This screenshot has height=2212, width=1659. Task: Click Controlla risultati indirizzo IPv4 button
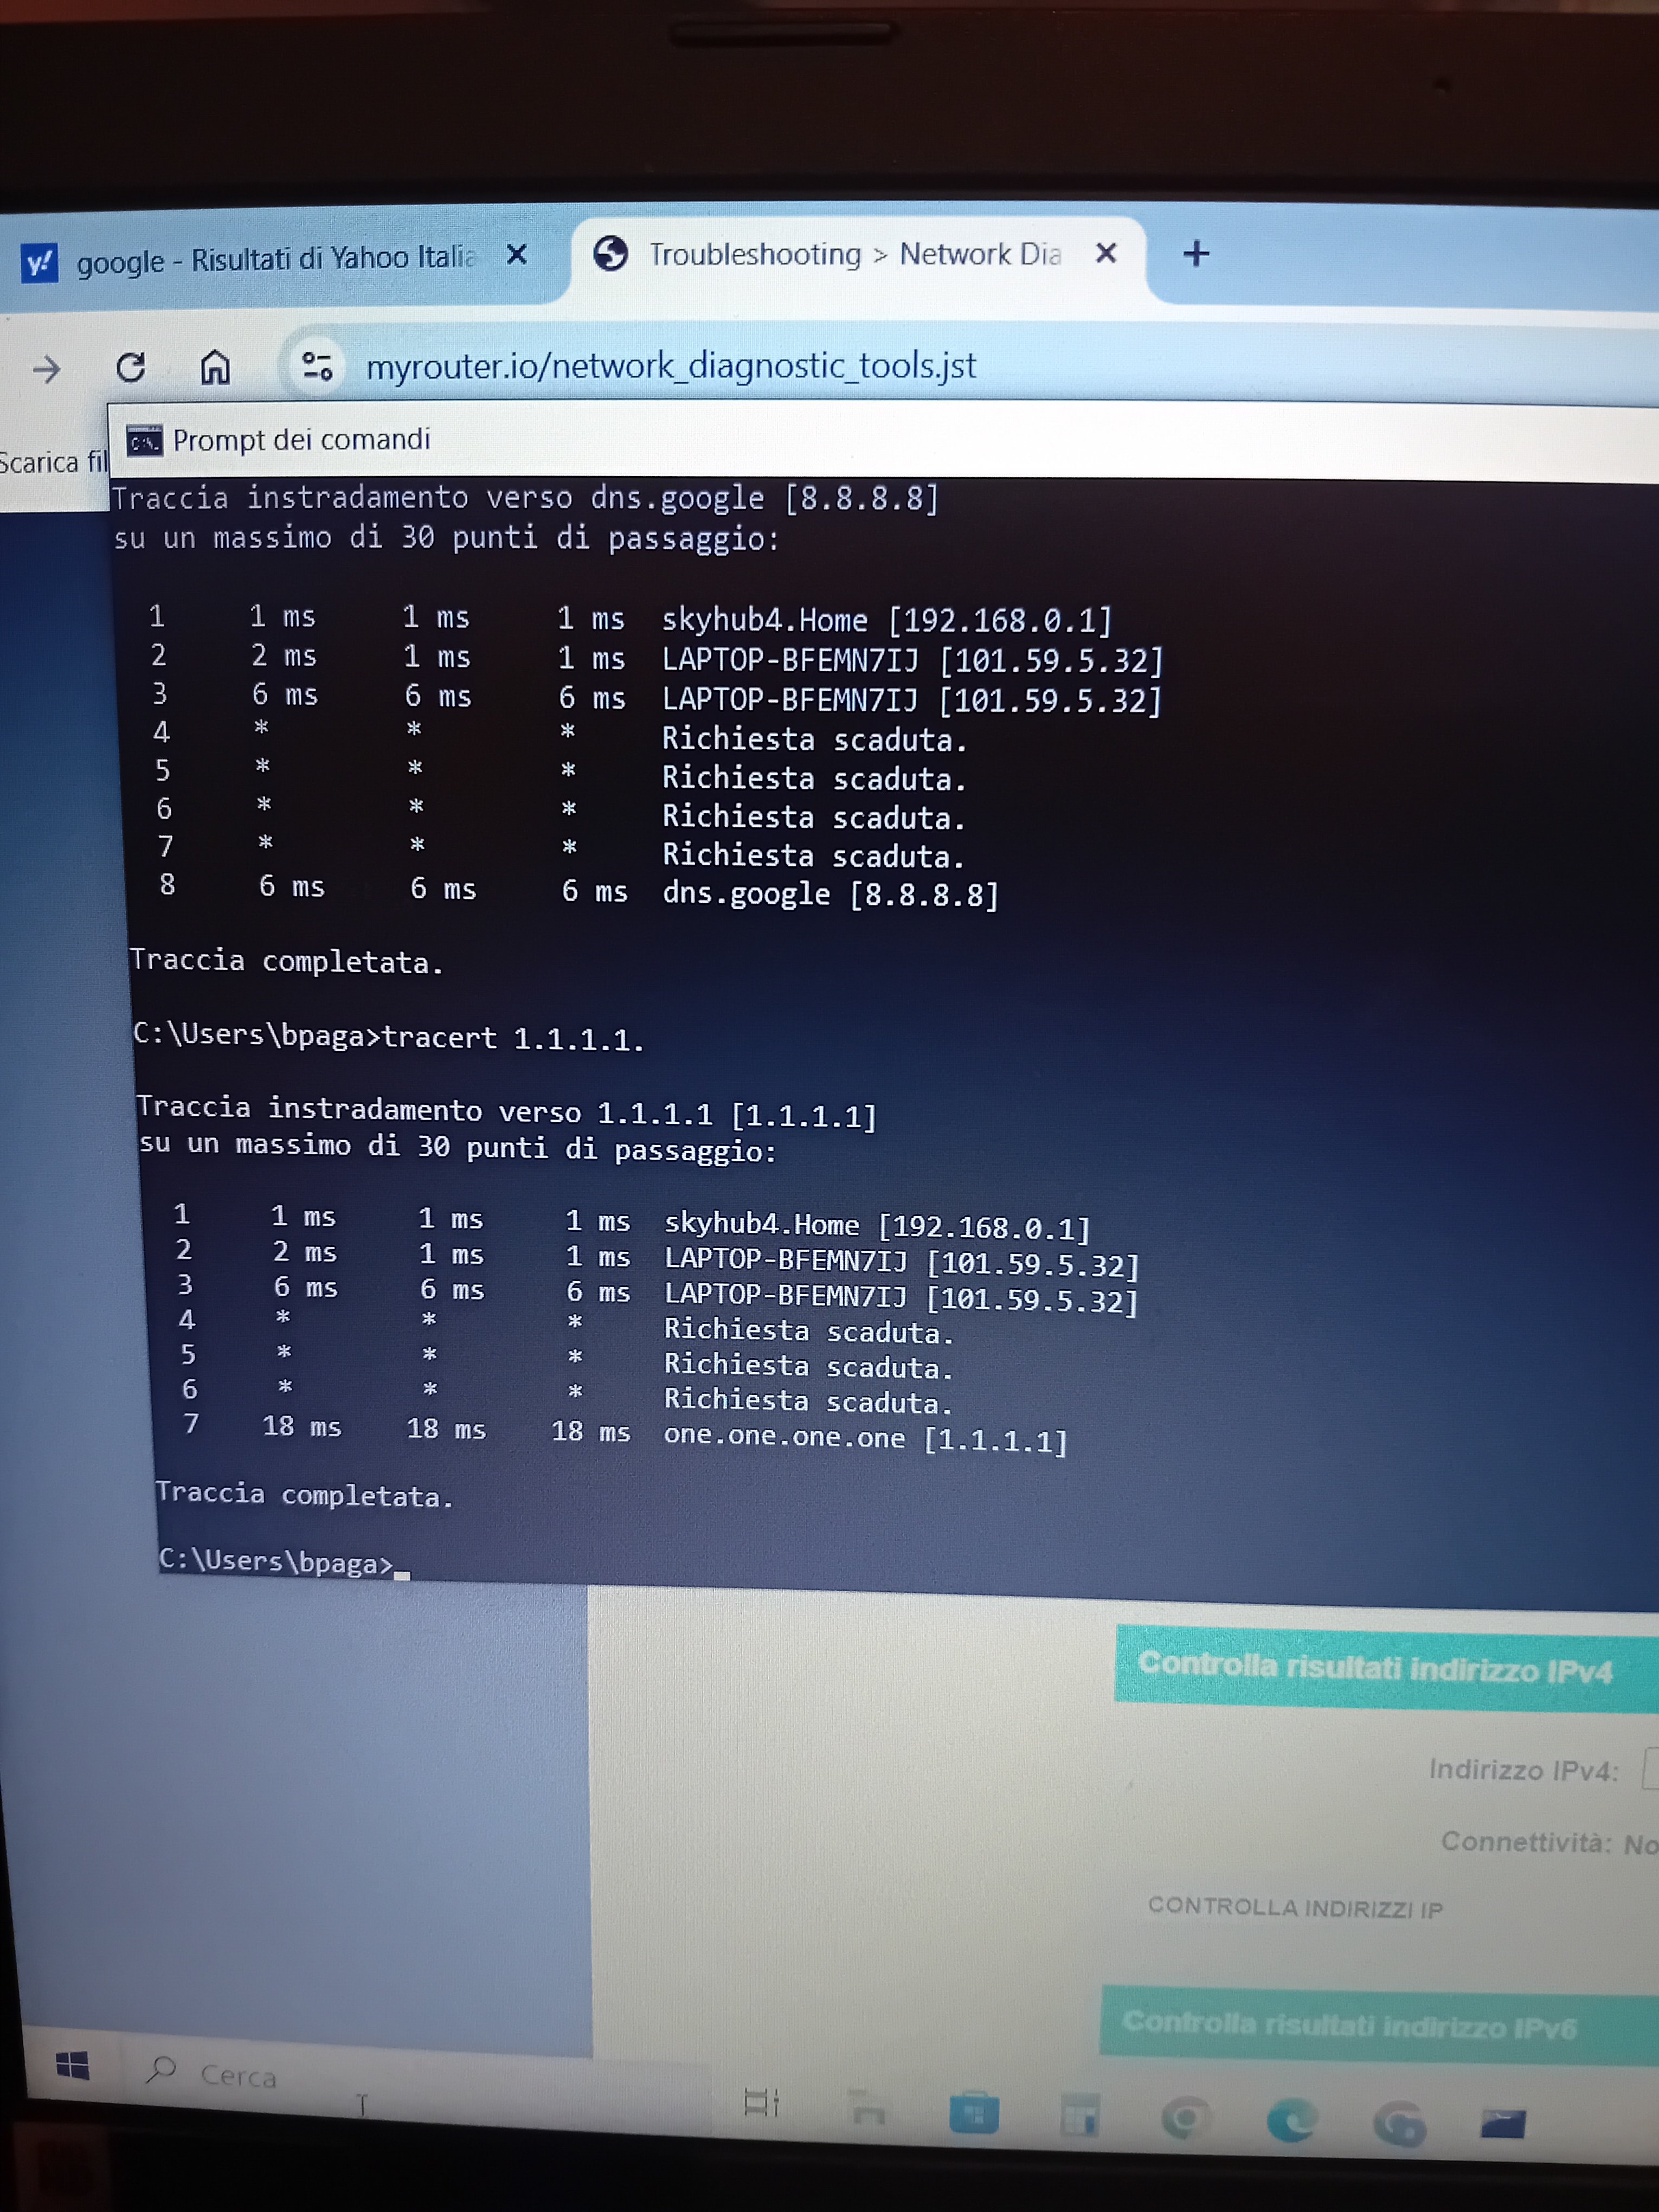coord(1386,1669)
